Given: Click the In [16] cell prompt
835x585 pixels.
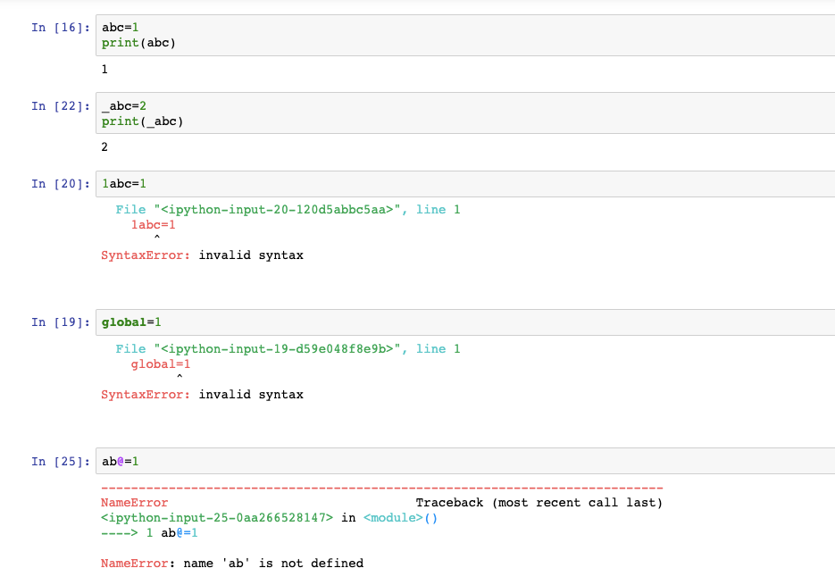Looking at the screenshot, I should tap(60, 28).
